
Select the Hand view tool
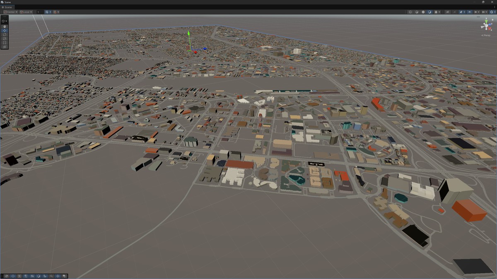click(5, 26)
